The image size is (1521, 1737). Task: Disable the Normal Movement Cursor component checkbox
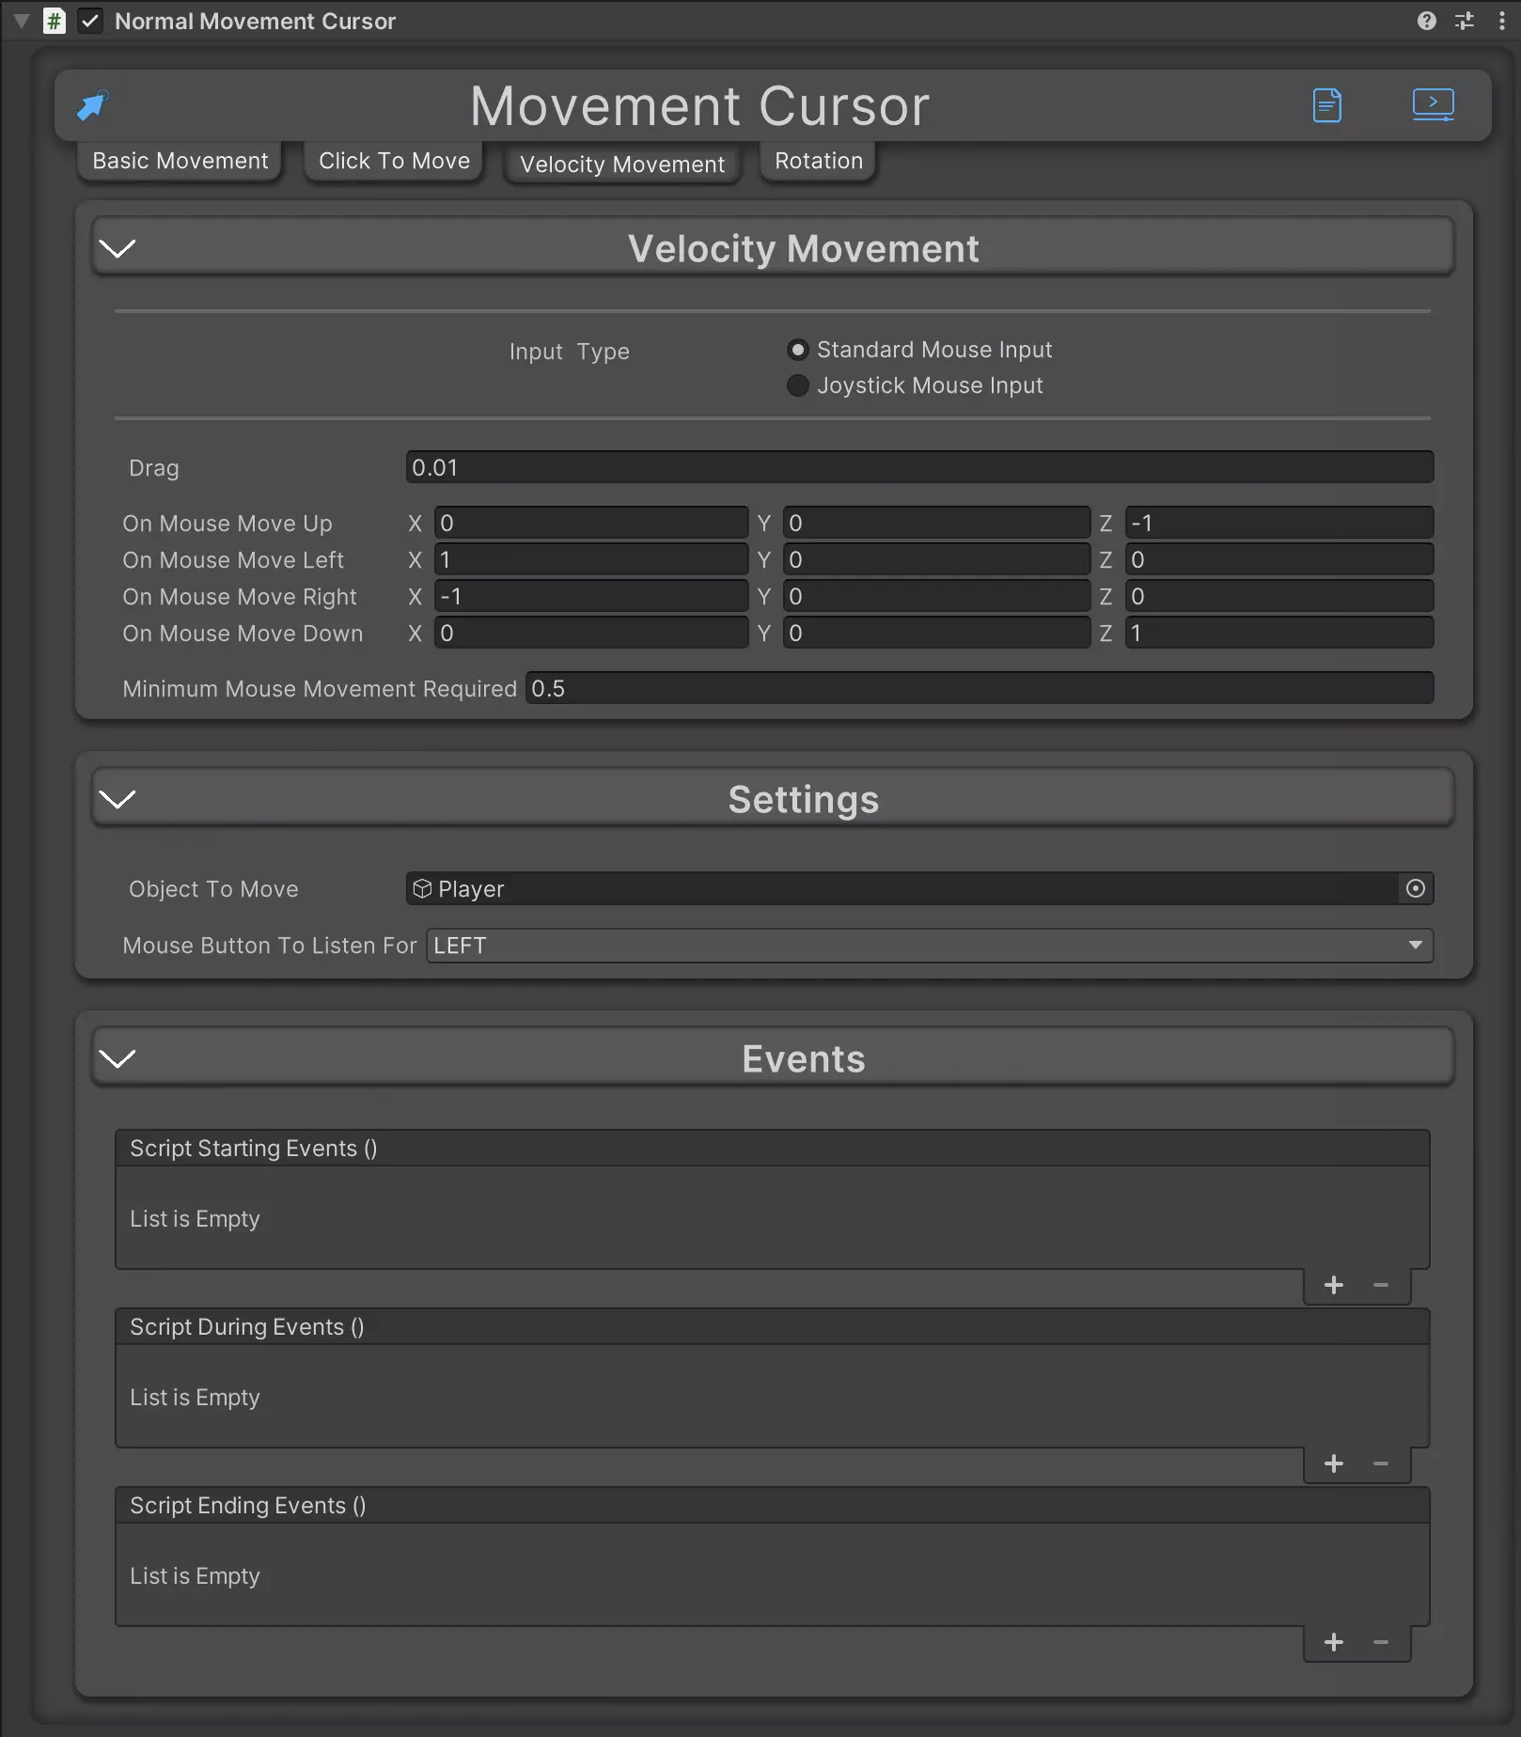(x=90, y=21)
